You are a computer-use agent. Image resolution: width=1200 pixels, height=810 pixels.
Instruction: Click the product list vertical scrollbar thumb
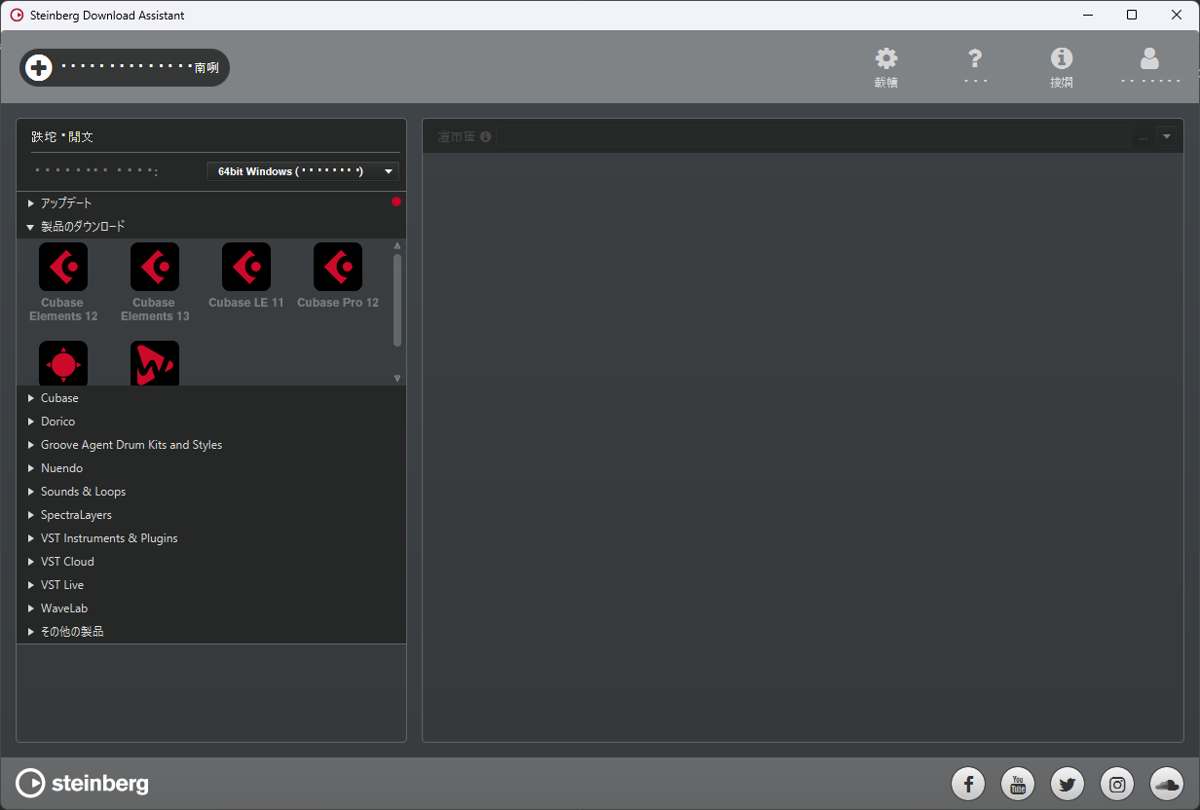point(397,300)
